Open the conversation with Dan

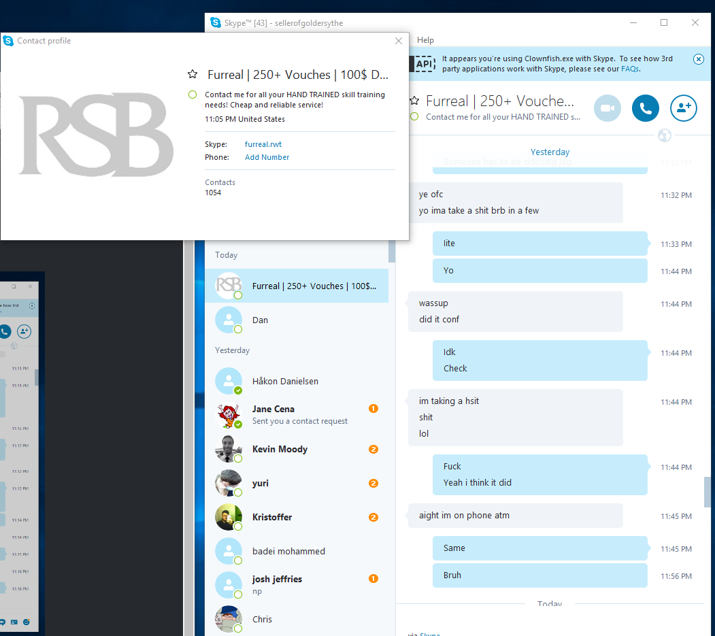[297, 320]
